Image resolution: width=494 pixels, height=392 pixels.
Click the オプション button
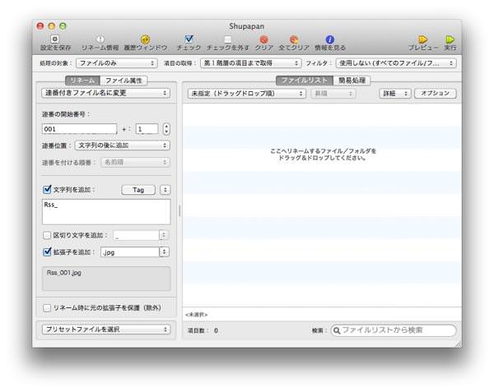436,94
